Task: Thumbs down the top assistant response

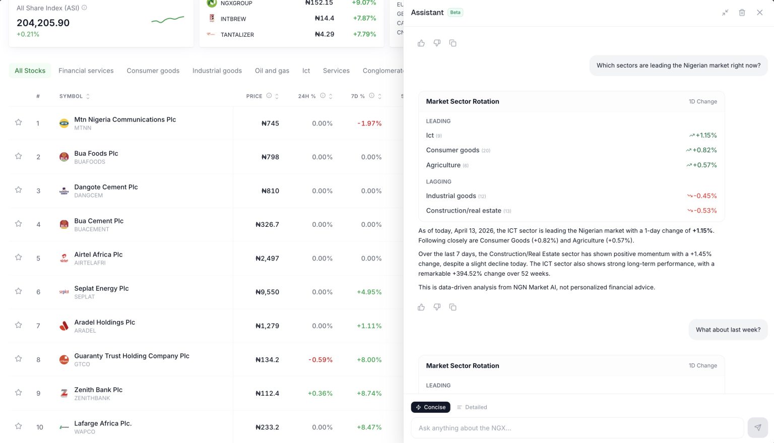Action: [437, 43]
